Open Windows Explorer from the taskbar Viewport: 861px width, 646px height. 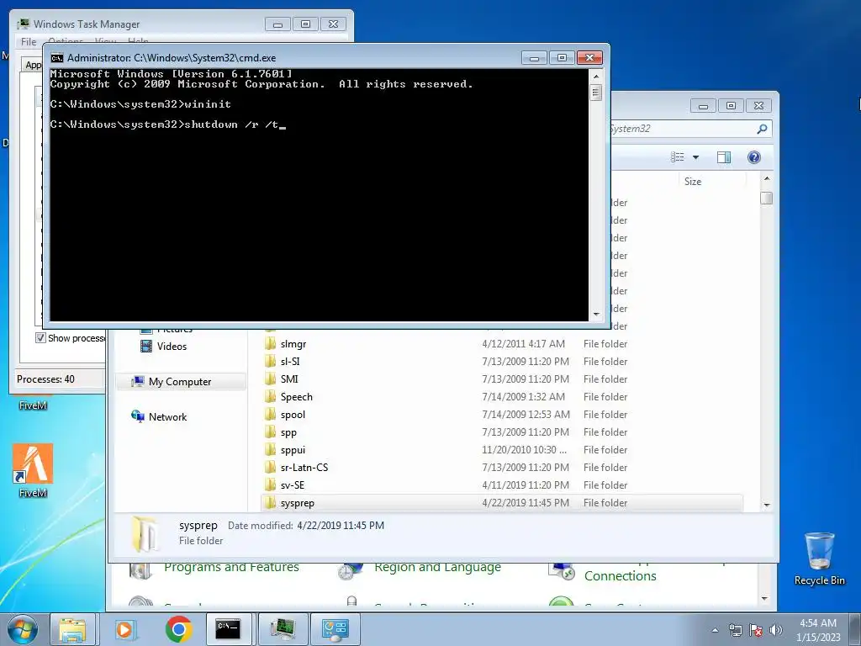73,629
